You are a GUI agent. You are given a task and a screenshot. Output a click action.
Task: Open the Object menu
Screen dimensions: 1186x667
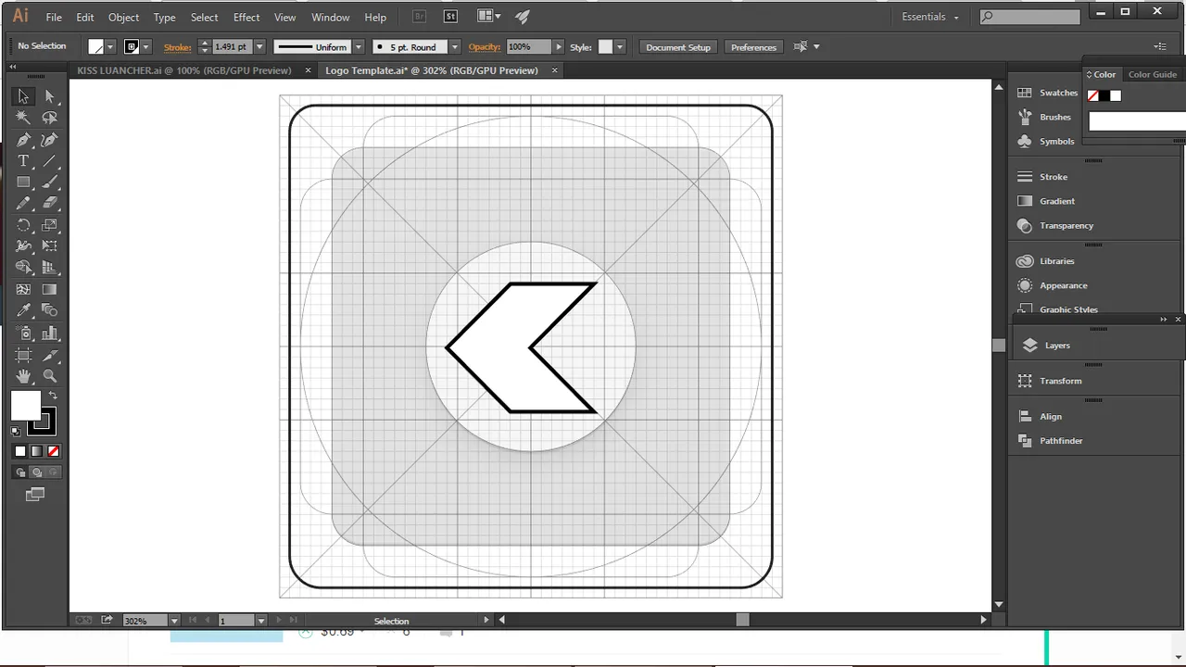pyautogui.click(x=123, y=18)
